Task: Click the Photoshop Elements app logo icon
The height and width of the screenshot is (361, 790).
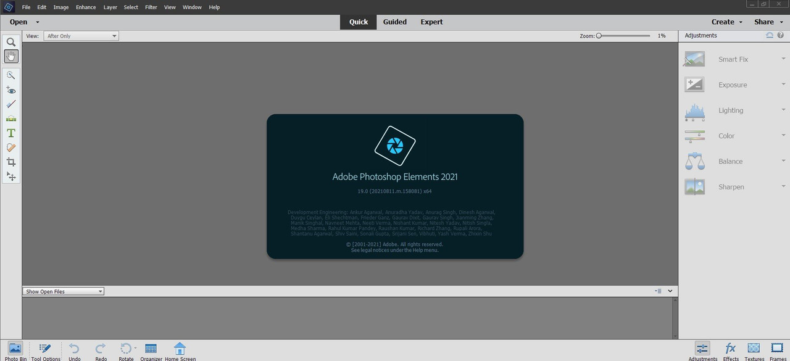Action: click(9, 7)
